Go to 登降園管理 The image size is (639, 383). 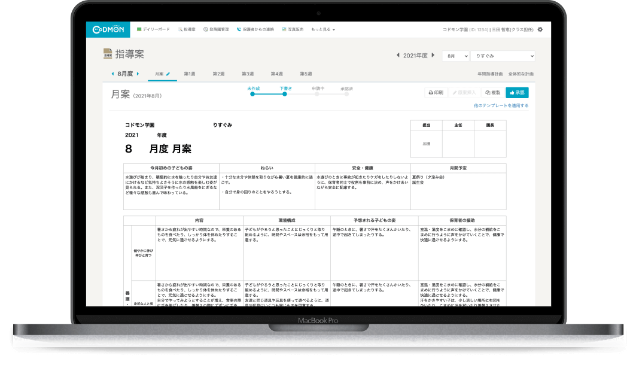[216, 29]
